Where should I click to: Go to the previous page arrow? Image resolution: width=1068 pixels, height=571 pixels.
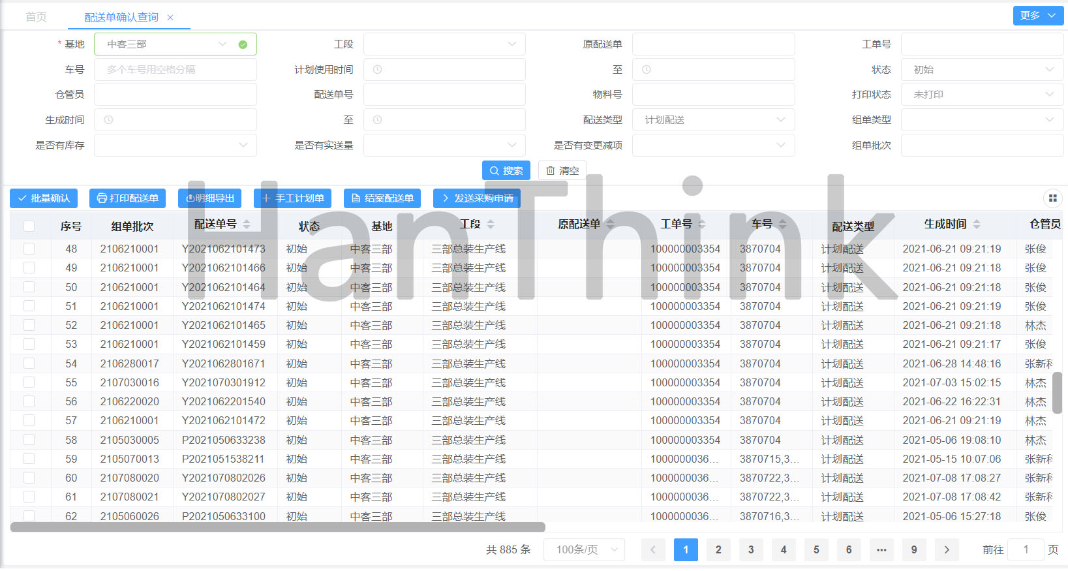pos(653,549)
